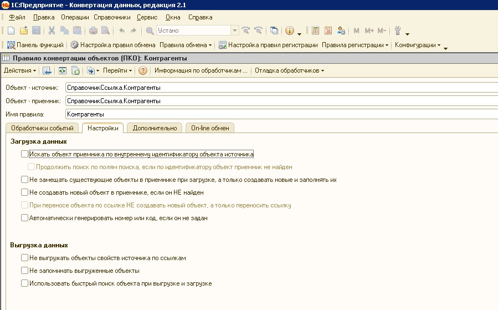Click the Copy icon in toolbar
This screenshot has width=498, height=310.
64,31
